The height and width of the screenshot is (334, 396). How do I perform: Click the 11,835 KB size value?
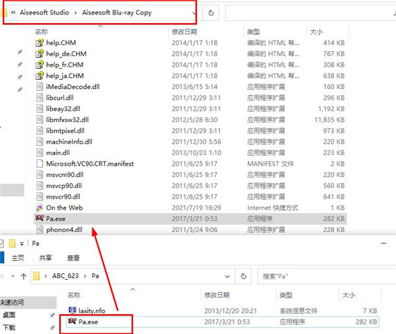point(329,119)
